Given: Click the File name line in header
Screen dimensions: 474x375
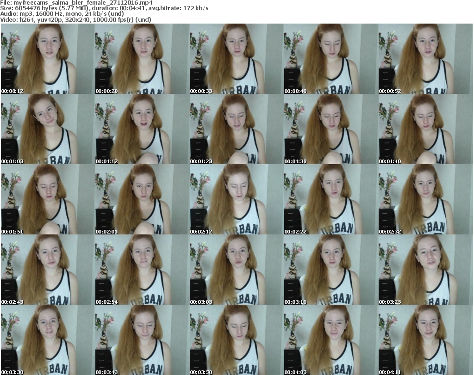Looking at the screenshot, I should [x=77, y=3].
